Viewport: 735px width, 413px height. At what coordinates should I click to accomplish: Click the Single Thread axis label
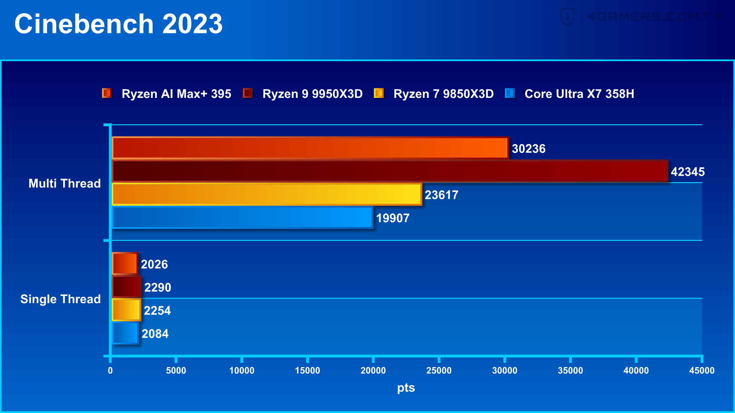click(60, 299)
